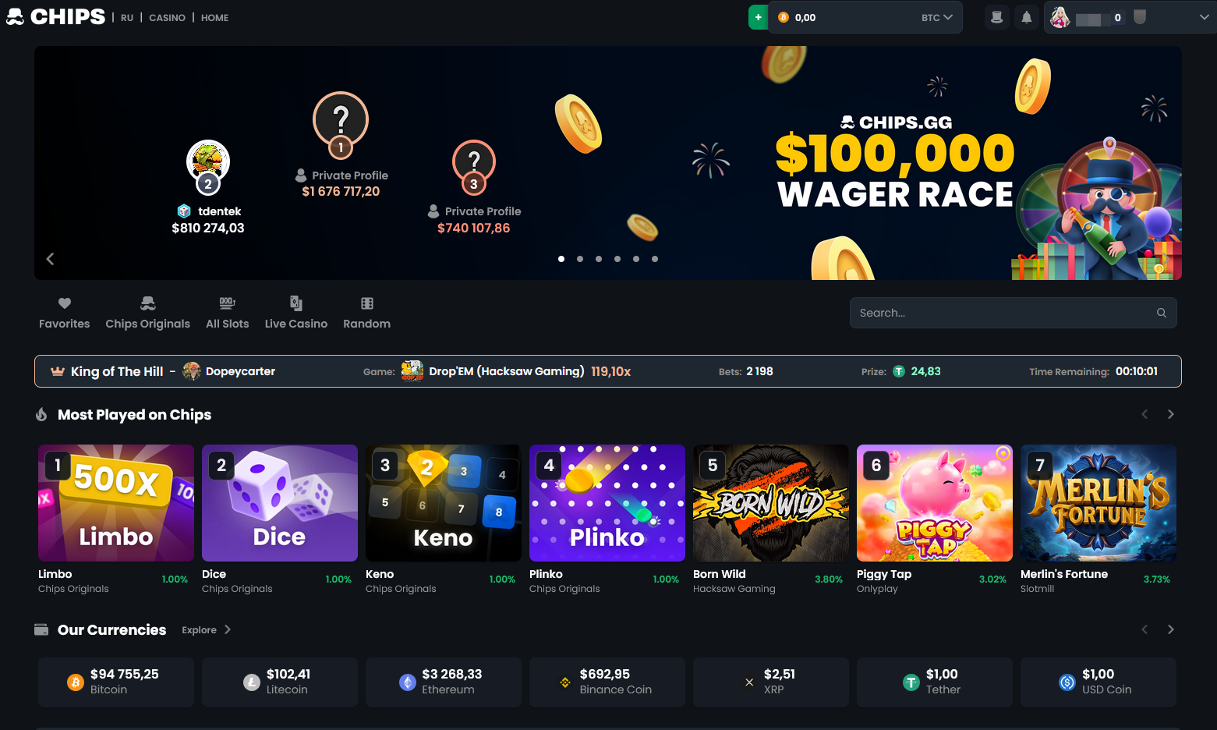Select the last banner carousel dot
Screen dimensions: 1217x730
(655, 259)
